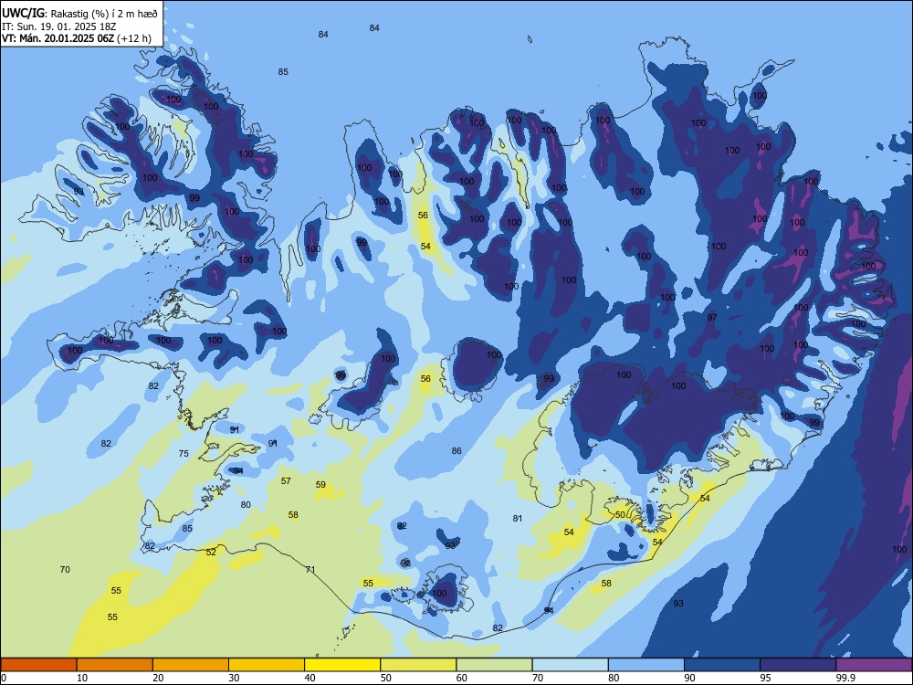
Task: Select the 90–95 dark blue legend swatch
Action: tap(722, 665)
